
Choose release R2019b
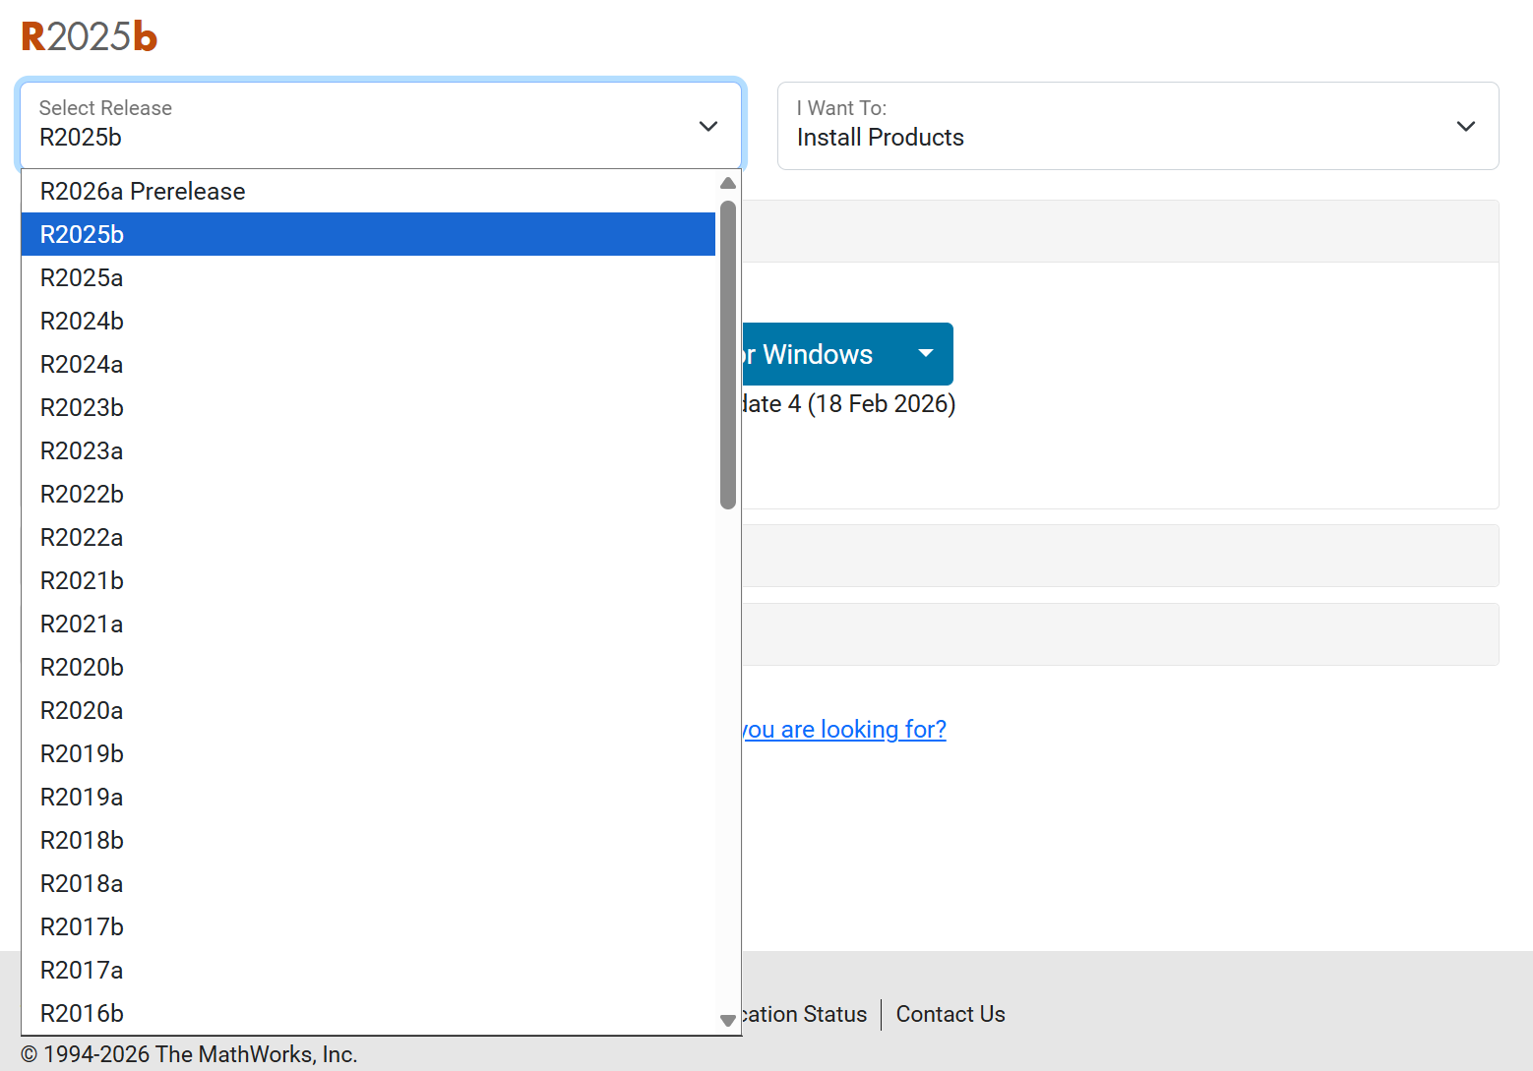pyautogui.click(x=369, y=753)
